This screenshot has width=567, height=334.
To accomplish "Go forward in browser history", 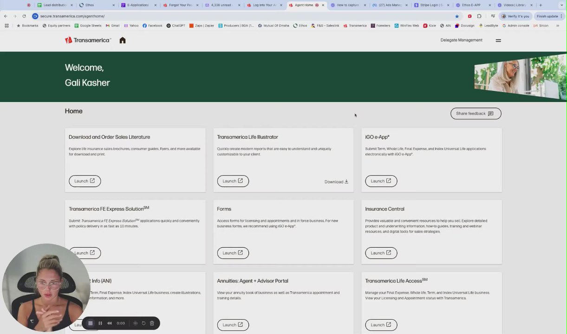I will [15, 16].
